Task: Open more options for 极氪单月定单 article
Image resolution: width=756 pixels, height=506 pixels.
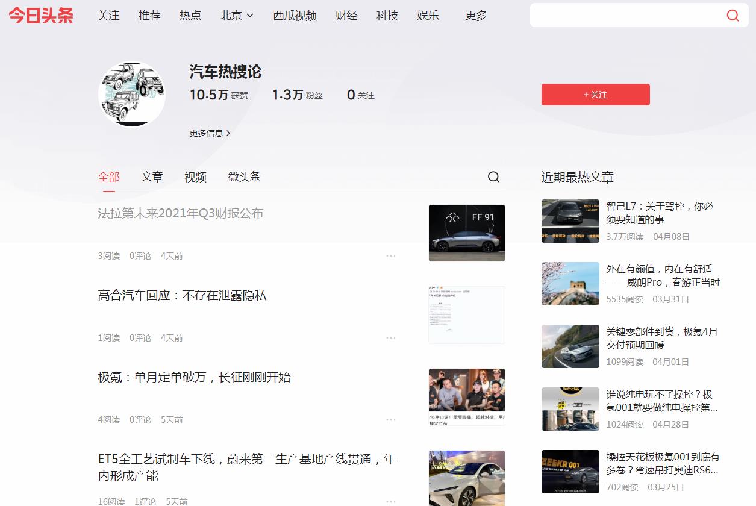Action: [x=391, y=420]
